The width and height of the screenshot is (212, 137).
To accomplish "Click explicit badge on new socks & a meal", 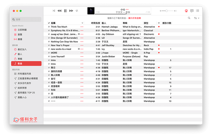I will click(x=79, y=49).
